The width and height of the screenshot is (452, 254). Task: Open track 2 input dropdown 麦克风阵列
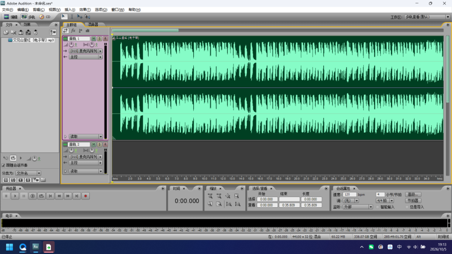point(86,157)
